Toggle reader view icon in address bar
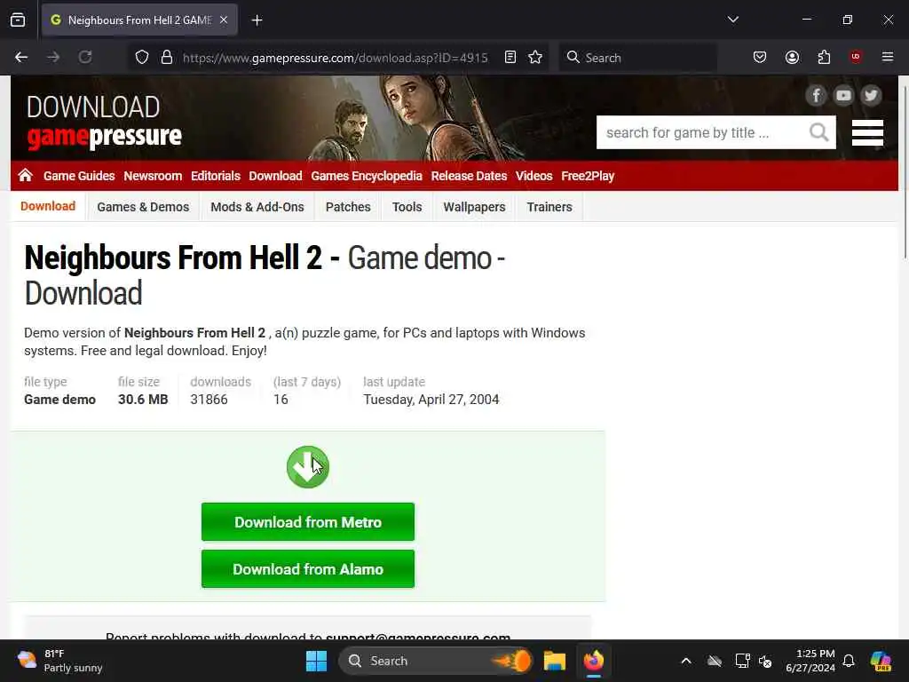This screenshot has height=682, width=909. tap(510, 57)
